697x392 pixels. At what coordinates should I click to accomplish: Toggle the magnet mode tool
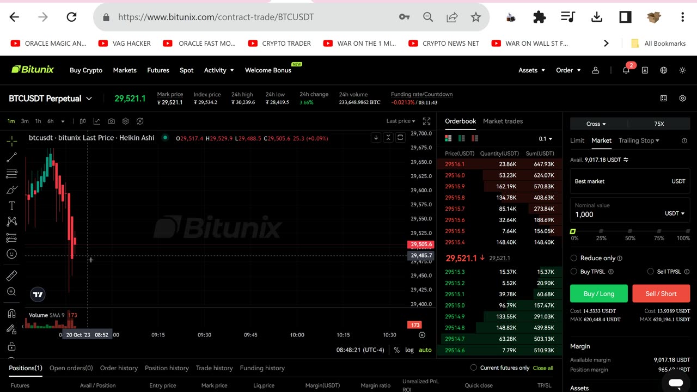coord(11,314)
